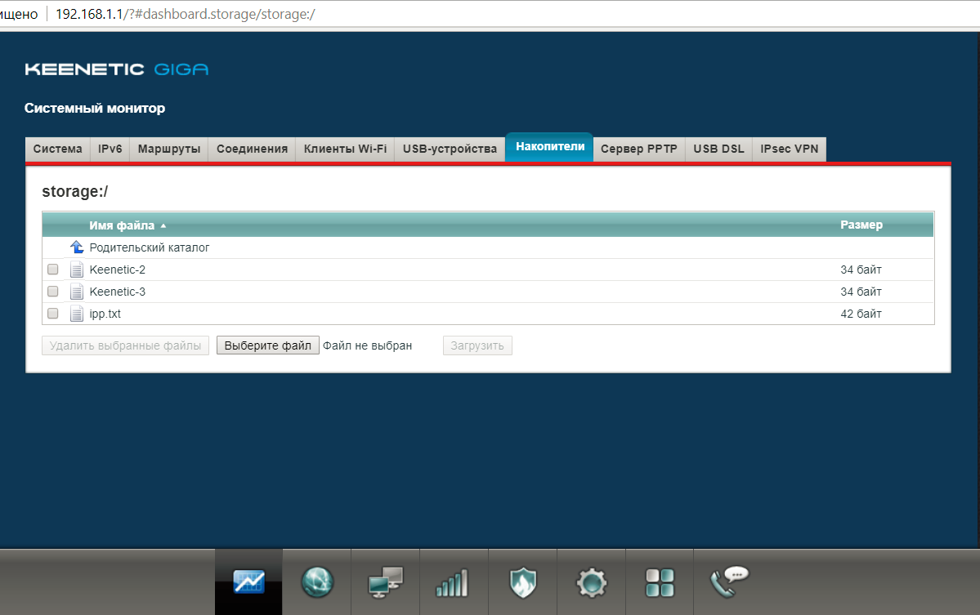Click the browser address bar URL
Screen dimensions: 980x615
point(185,15)
